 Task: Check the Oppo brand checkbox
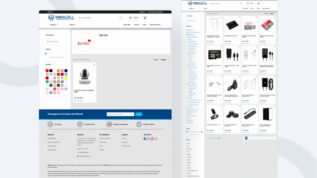[187, 160]
